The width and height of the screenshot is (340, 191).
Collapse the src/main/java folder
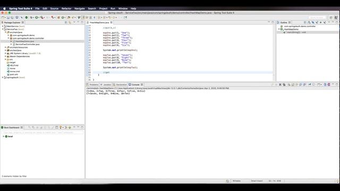click(6, 32)
